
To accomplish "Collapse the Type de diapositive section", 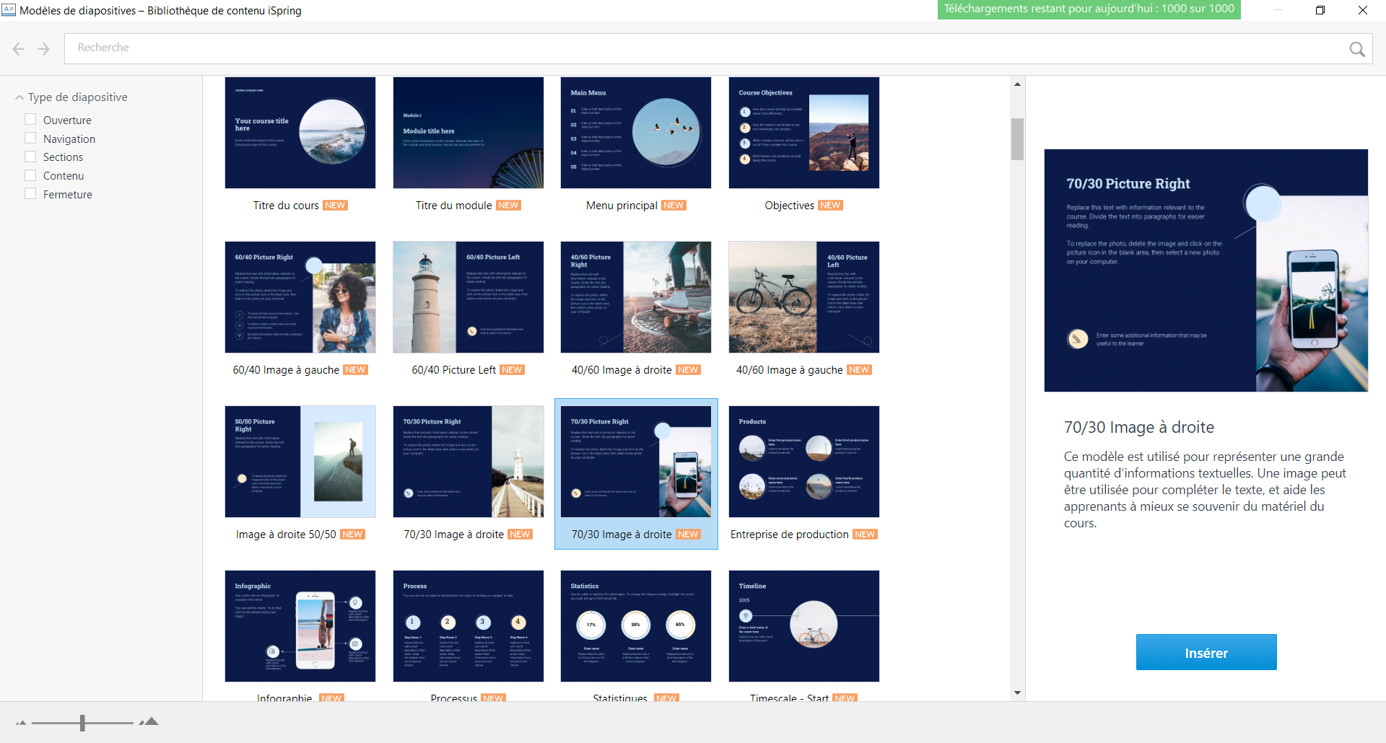I will pyautogui.click(x=19, y=97).
